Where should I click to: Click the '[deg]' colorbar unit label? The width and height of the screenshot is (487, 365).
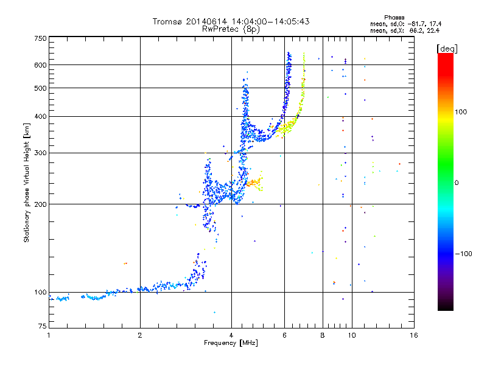(447, 49)
